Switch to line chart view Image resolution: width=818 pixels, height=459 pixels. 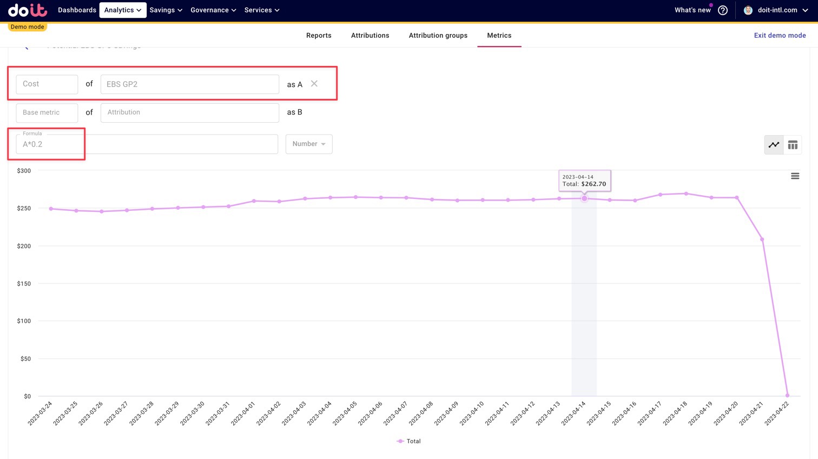(774, 145)
